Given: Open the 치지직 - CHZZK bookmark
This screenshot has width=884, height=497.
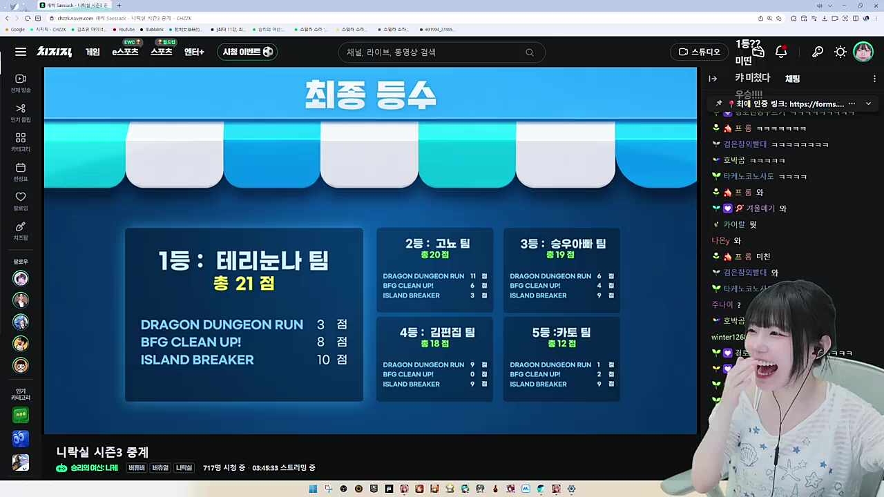Looking at the screenshot, I should [48, 30].
